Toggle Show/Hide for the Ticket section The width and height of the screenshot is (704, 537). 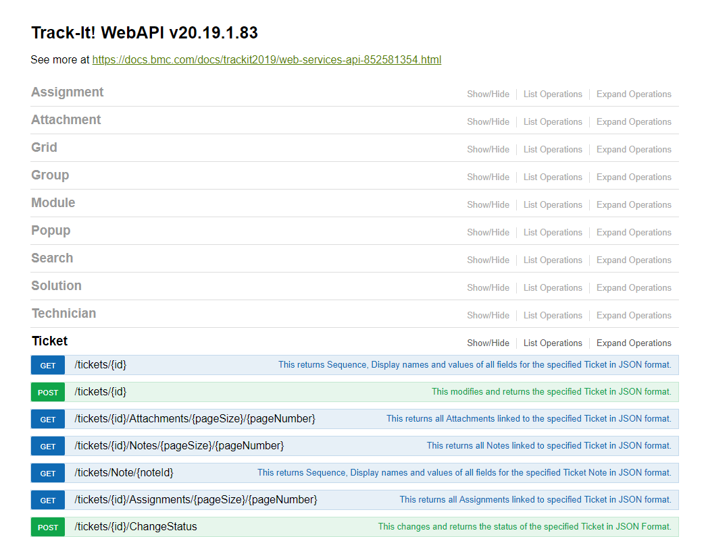[x=488, y=343]
